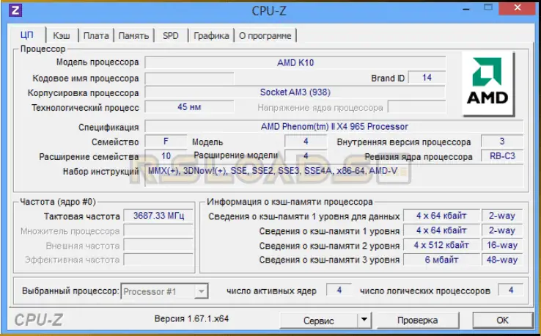Click the Сведения о кэш-памяти 3 уровня label
Viewport: 541px width, 336px height.
(329, 260)
